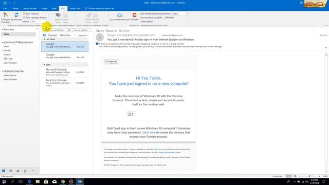
Task: Switch to the View ribbon tab
Action: point(54,9)
